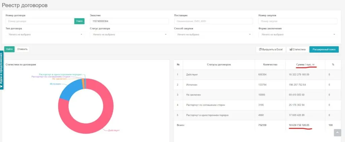Open the Идеи и предложения side tab
The width and height of the screenshot is (345, 142).
coord(2,70)
